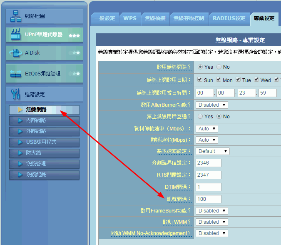Open 系統紀錄 in the sidebar

[x=44, y=175]
